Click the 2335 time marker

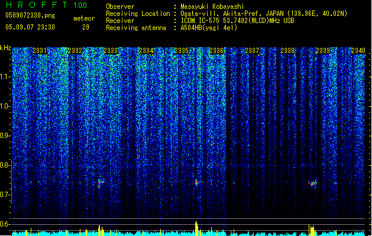182,51
